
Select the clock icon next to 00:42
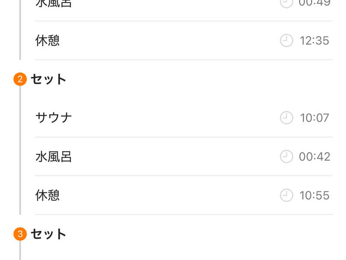click(x=286, y=156)
